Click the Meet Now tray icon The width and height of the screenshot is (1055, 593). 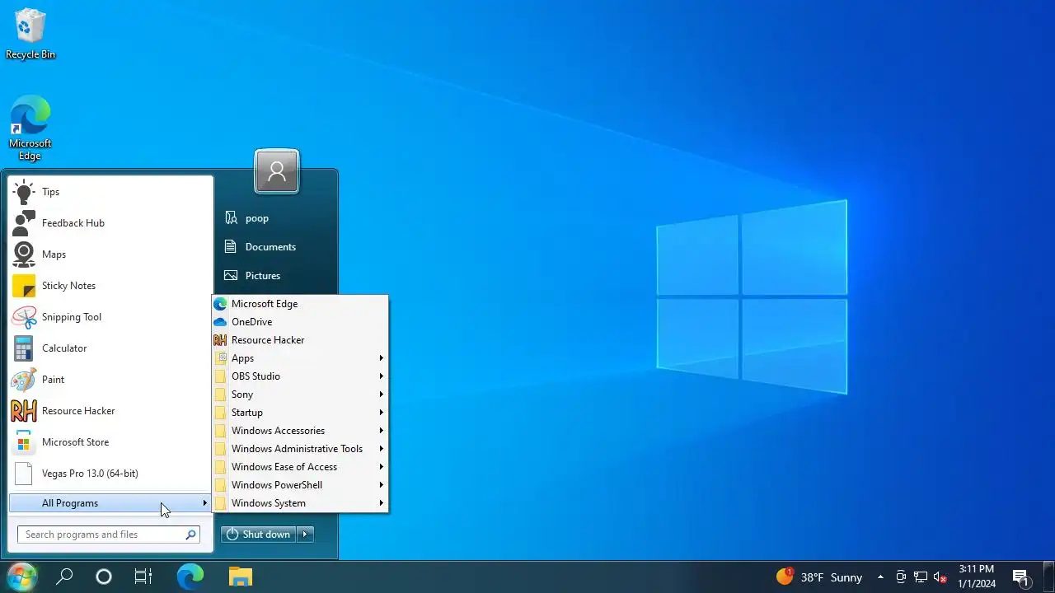[x=901, y=577]
